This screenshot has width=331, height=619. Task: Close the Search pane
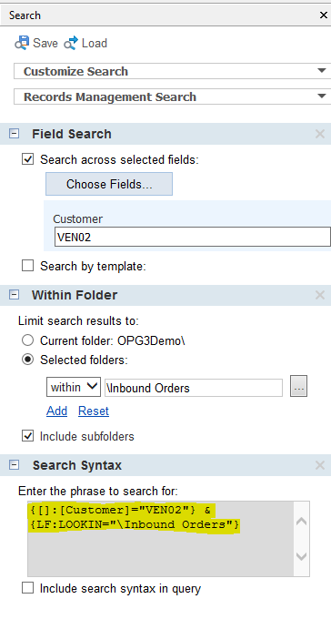point(323,15)
